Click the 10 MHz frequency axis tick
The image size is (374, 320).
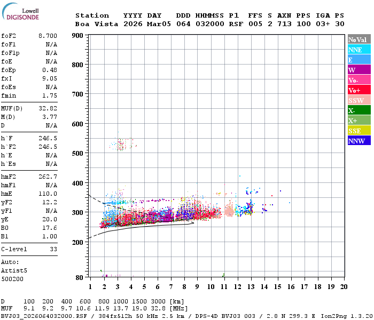point(211,286)
